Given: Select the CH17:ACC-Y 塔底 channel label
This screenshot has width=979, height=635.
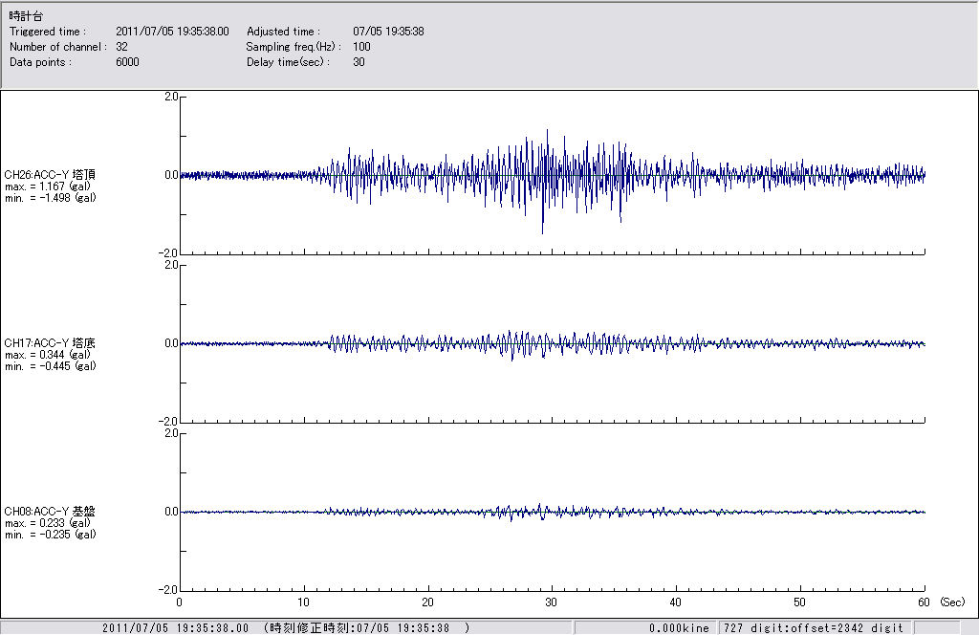Looking at the screenshot, I should [50, 343].
